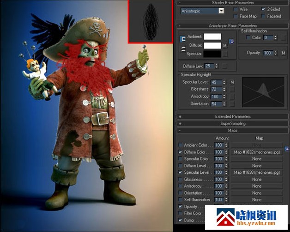The image size is (290, 232).
Task: Enable the Filter Color map checkbox
Action: click(x=180, y=214)
